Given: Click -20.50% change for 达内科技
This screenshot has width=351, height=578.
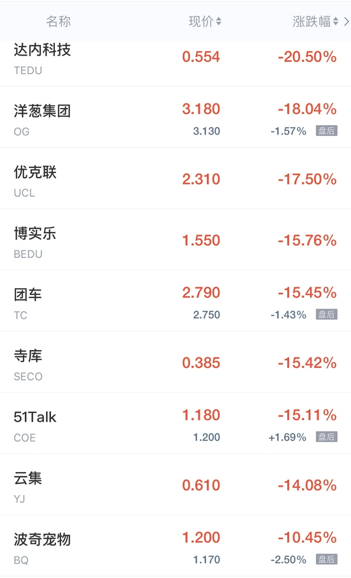Looking at the screenshot, I should click(x=307, y=57).
